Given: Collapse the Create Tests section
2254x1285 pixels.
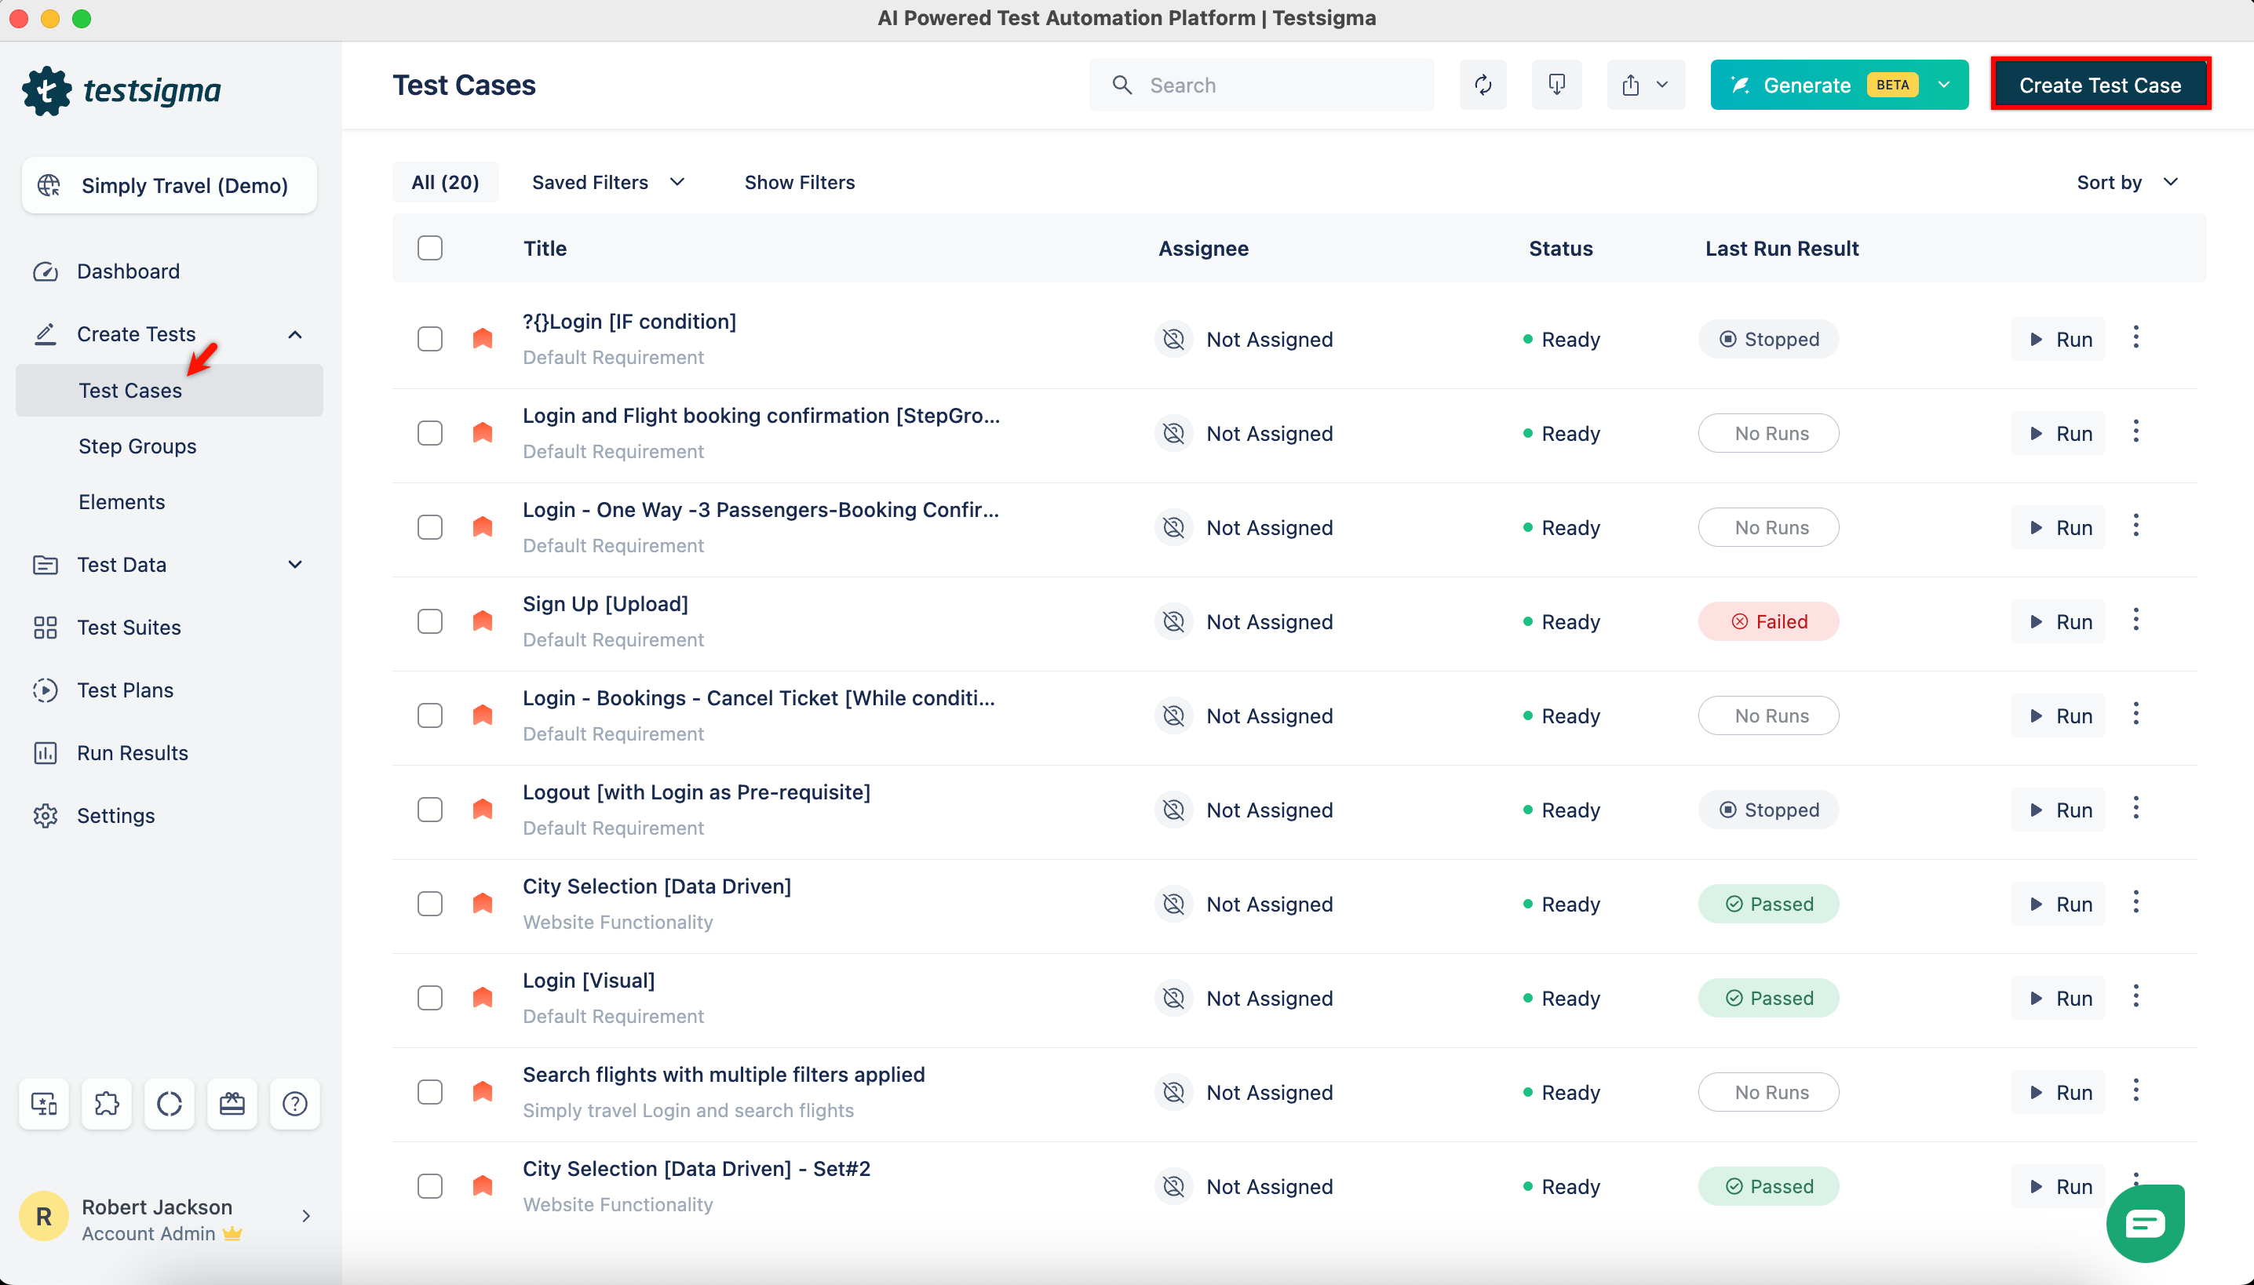Looking at the screenshot, I should point(295,334).
